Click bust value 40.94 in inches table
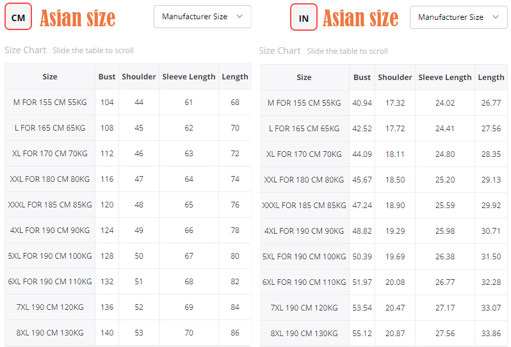 362,103
